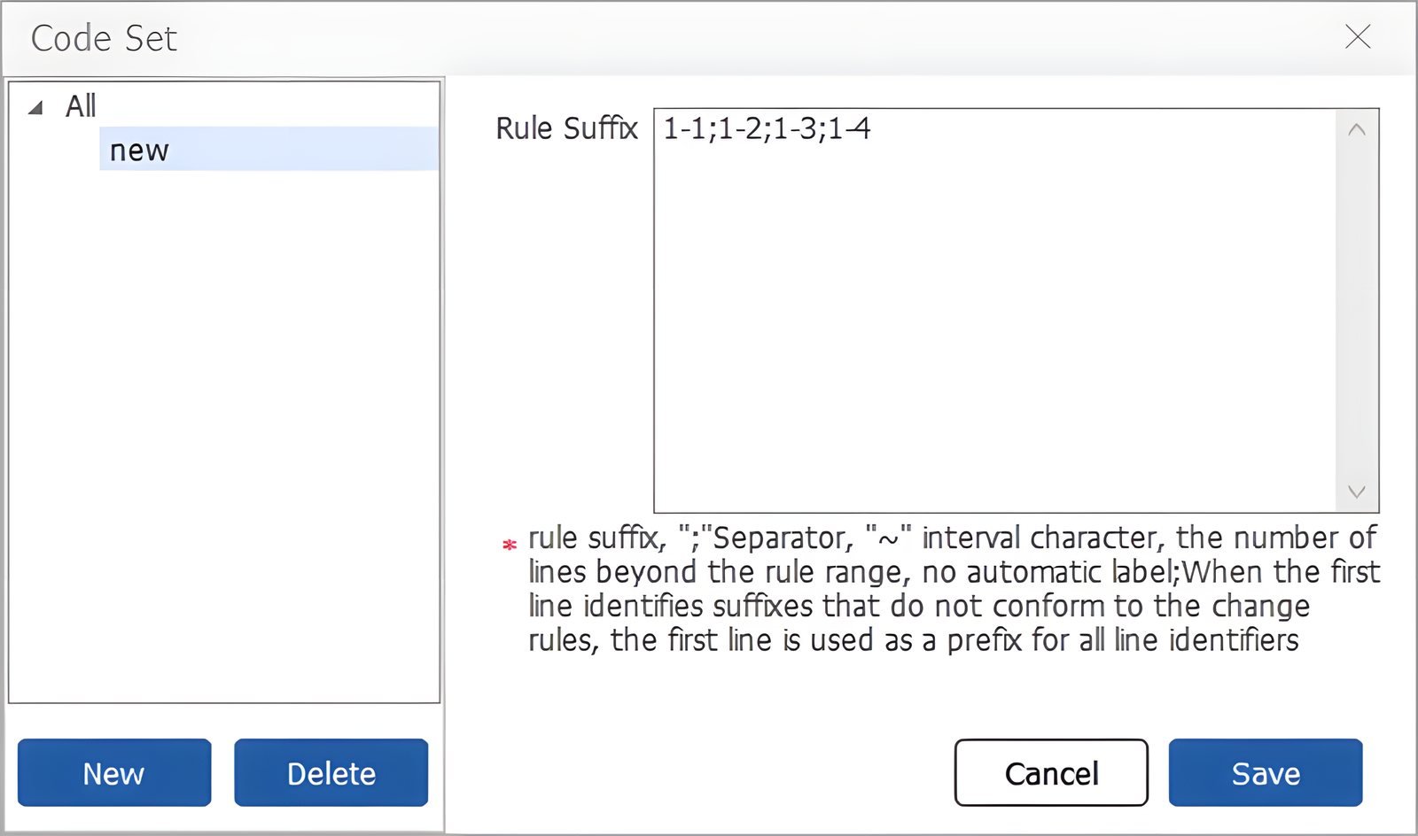
Task: Click the Cancel button
Action: (1051, 773)
